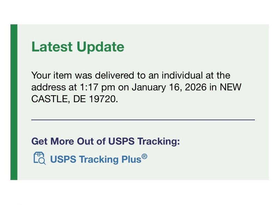This screenshot has width=279, height=205.
Task: Click 'Tracking:' at the dark heading's end
Action: pyautogui.click(x=158, y=141)
